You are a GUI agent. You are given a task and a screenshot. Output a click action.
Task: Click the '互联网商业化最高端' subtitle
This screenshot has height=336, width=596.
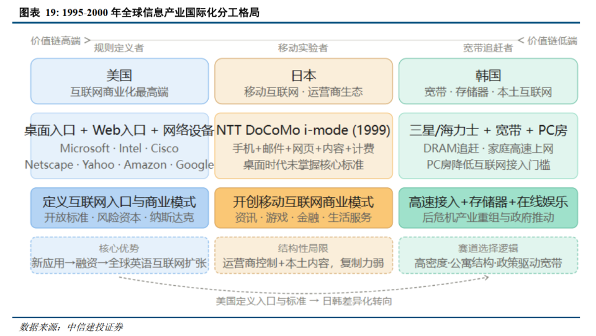[119, 92]
